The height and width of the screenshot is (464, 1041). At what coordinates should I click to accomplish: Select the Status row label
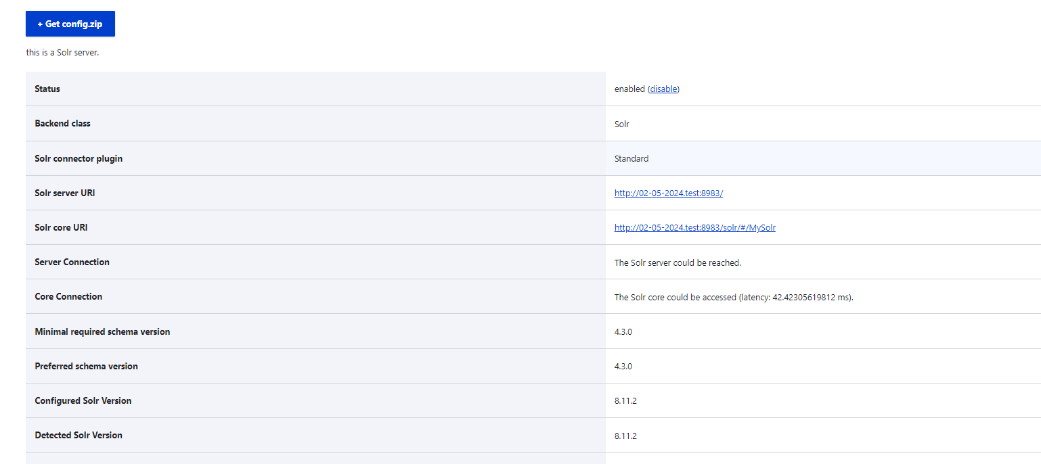tap(47, 89)
